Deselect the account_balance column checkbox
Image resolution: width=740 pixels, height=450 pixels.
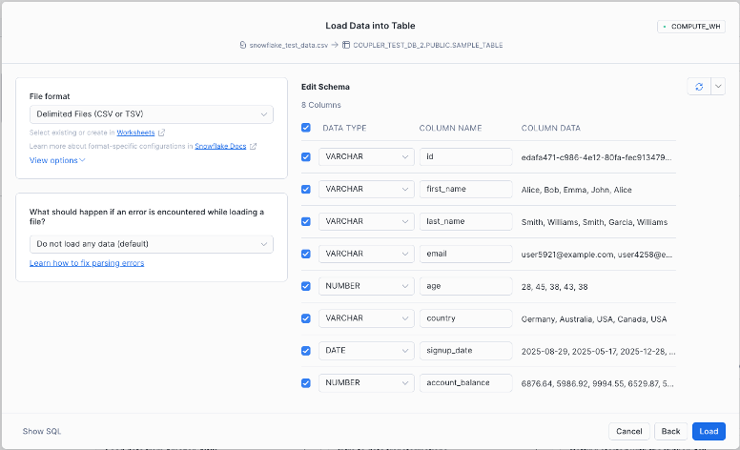[306, 383]
